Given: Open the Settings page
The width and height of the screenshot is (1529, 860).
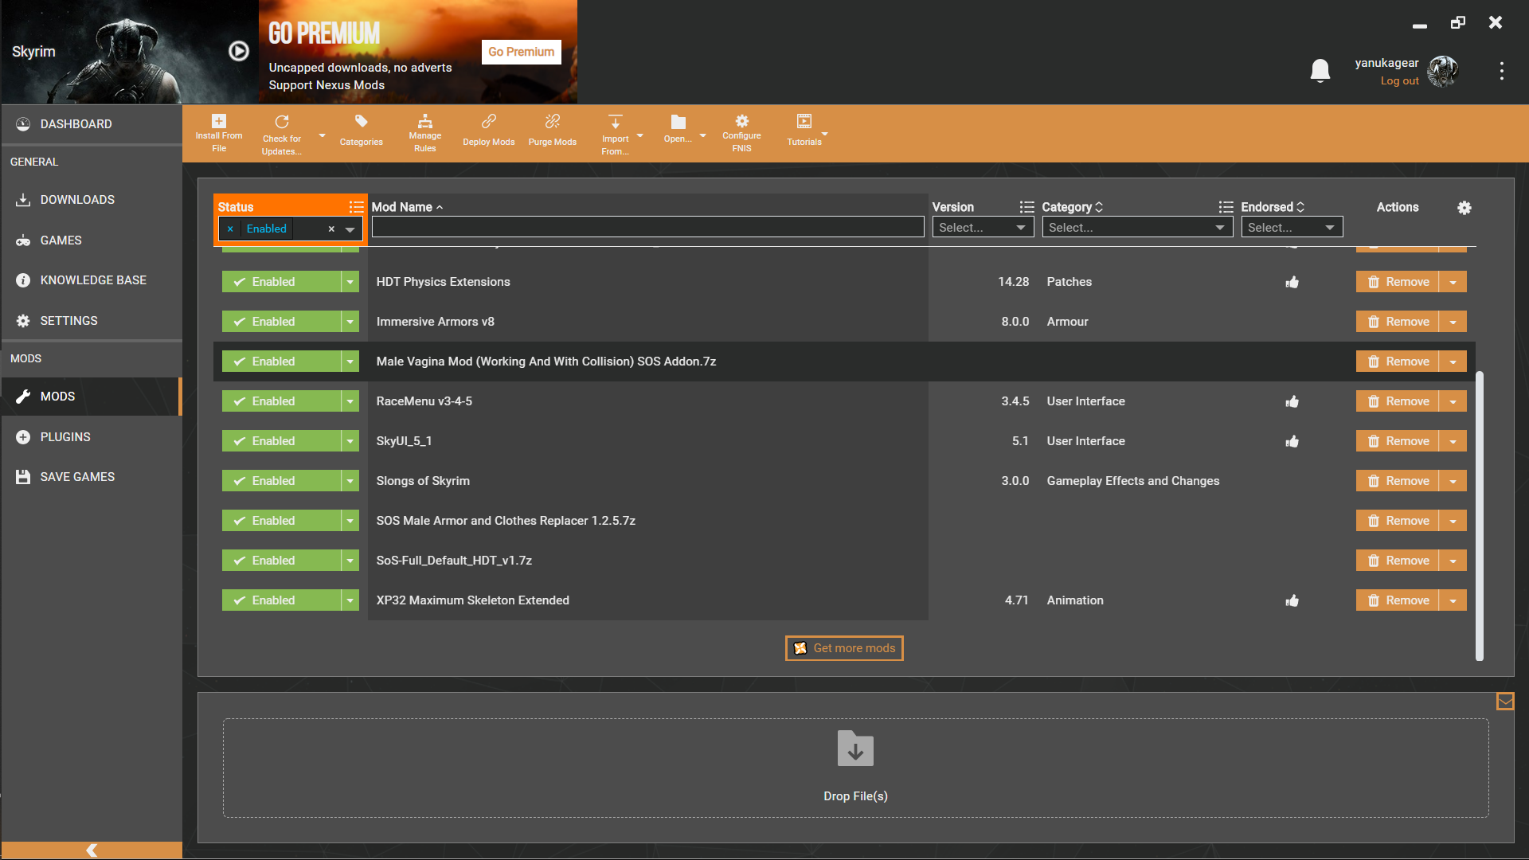Looking at the screenshot, I should tap(92, 321).
